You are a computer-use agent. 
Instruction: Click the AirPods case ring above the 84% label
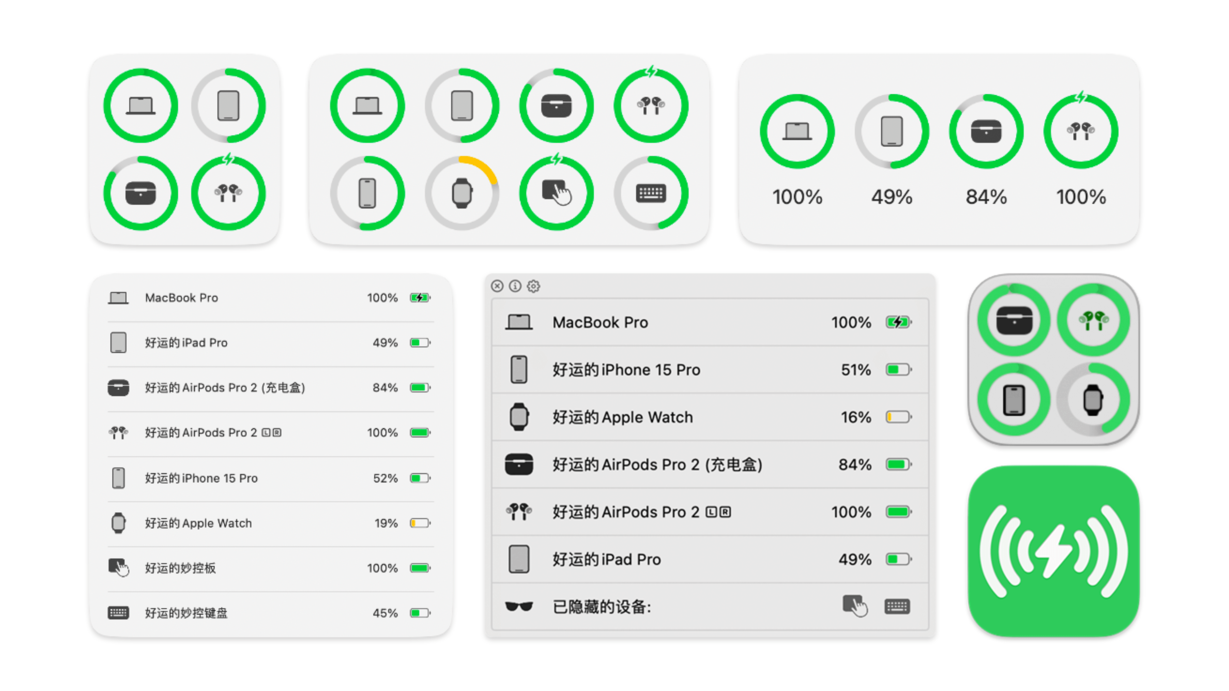986,131
